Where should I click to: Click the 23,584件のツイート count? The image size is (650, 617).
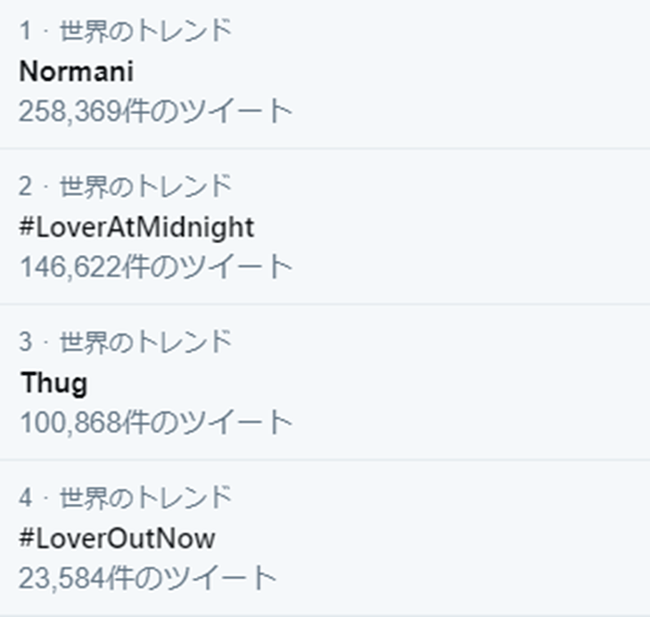[148, 578]
